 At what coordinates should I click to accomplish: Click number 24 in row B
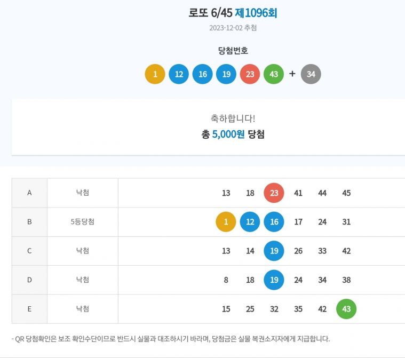[322, 222]
